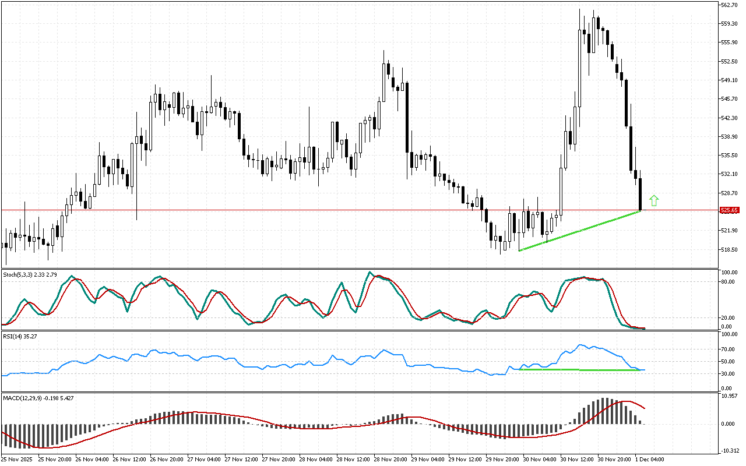Click the "25 Nov 2025" date label

coord(19,460)
